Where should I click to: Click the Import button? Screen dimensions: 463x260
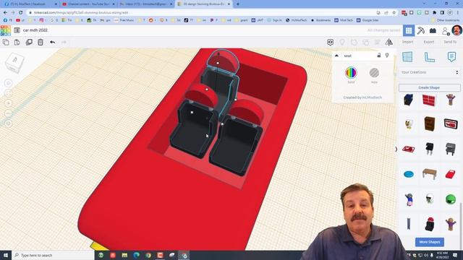(x=407, y=42)
